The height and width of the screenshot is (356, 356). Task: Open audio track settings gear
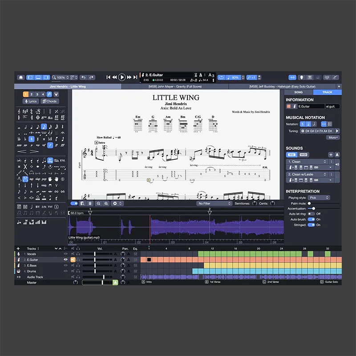coord(115,203)
